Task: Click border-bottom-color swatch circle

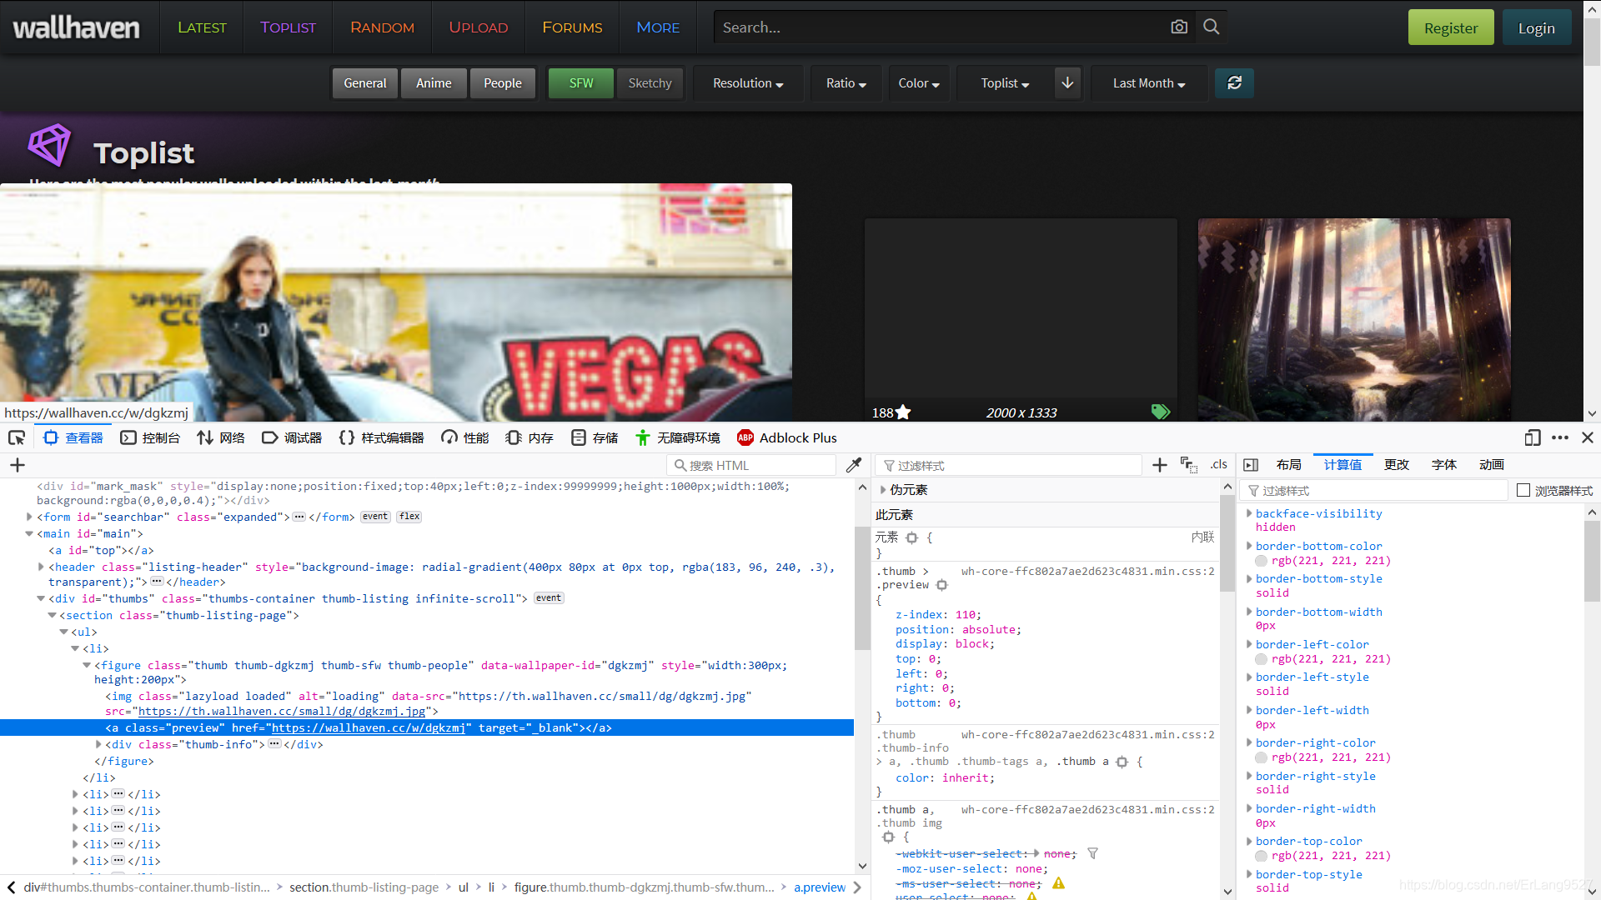Action: tap(1262, 561)
